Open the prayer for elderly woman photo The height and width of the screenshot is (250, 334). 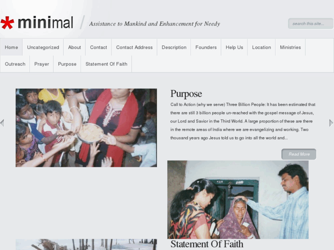tap(238, 200)
